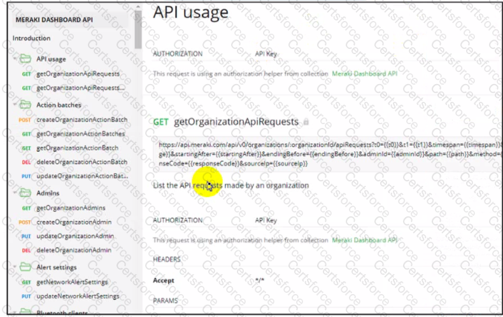The width and height of the screenshot is (503, 317).
Task: Click the PARAMS section label
Action: (165, 300)
